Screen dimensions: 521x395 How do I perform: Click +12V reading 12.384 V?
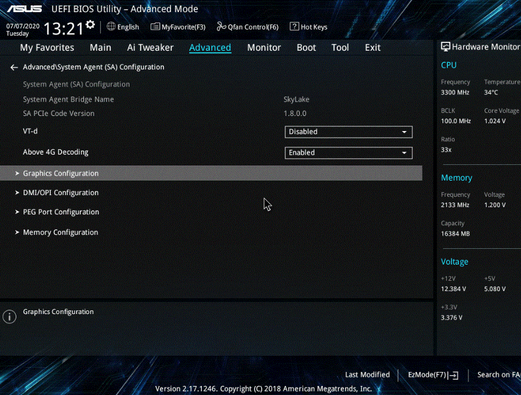(x=453, y=289)
